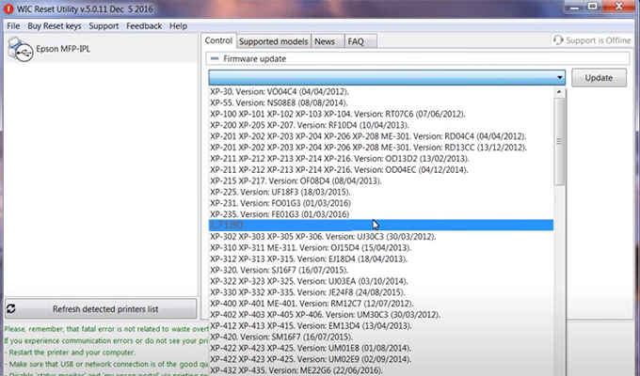640x376 pixels.
Task: Maximize the WIC Reset Utility window
Action: 593,7
